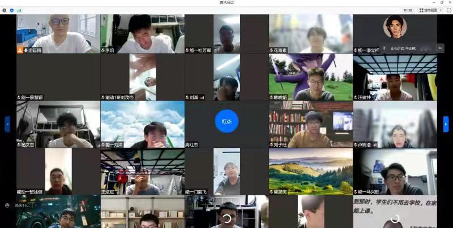Image resolution: width=453 pixels, height=228 pixels.
Task: Select 韩晓铝's video with the cartoon background
Action: coord(310,76)
